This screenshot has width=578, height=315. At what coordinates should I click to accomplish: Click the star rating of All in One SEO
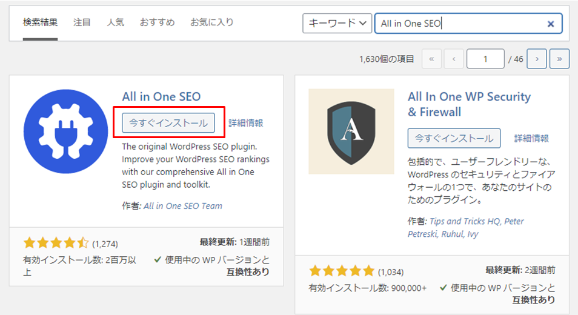(x=56, y=243)
